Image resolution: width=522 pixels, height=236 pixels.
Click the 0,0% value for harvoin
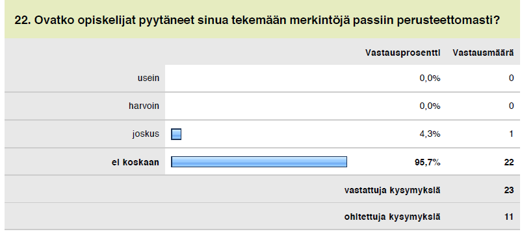click(430, 106)
